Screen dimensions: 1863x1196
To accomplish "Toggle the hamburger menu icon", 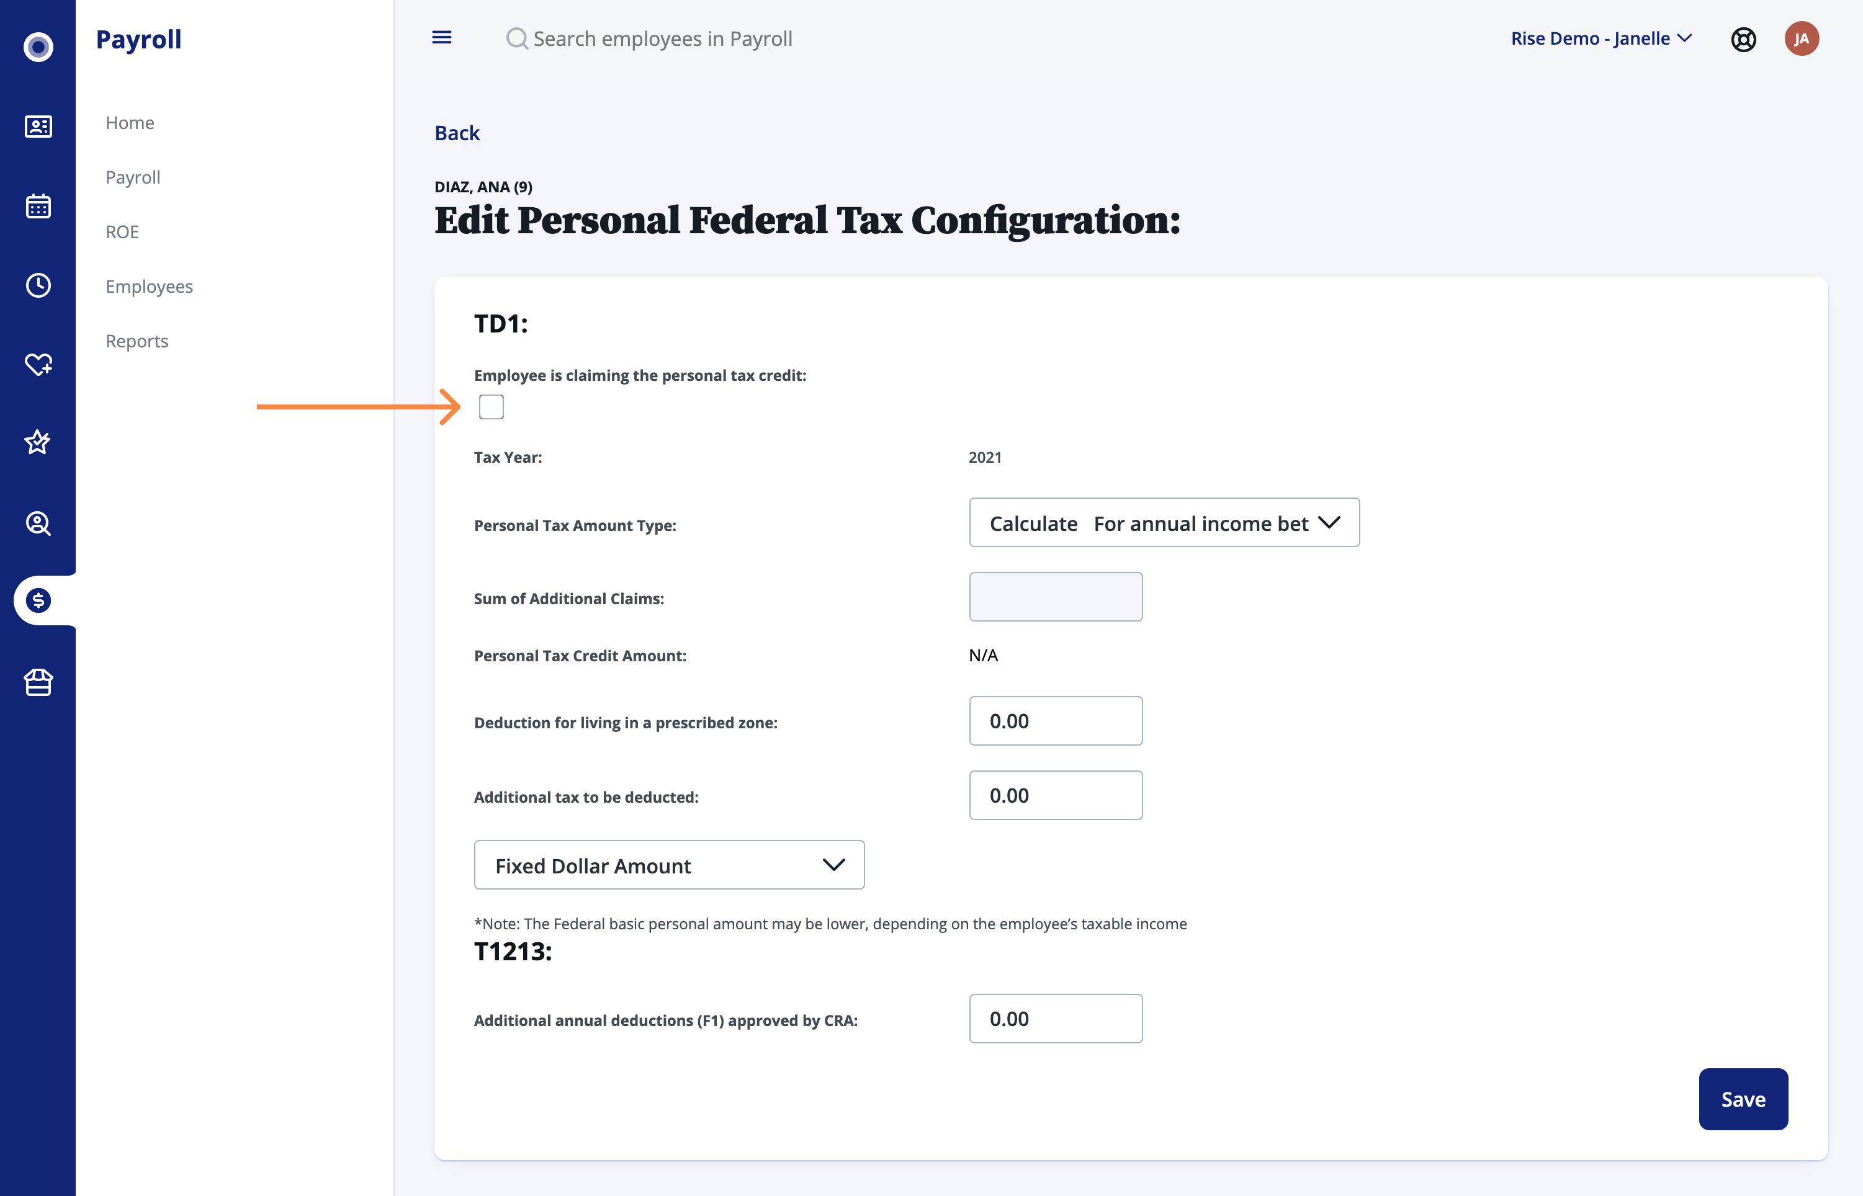I will pyautogui.click(x=441, y=37).
